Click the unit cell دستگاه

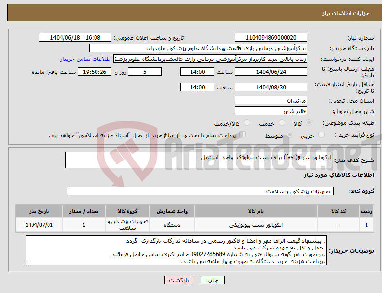(x=172, y=225)
